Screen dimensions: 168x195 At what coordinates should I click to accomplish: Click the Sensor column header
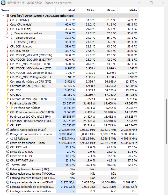(x=28, y=10)
